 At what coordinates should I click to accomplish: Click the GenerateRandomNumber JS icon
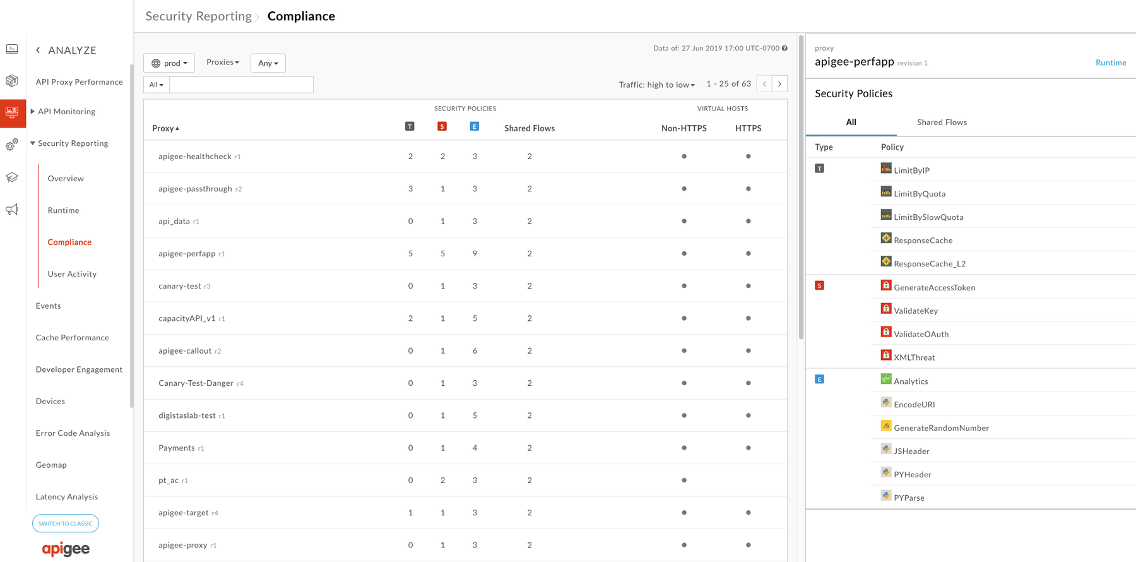[886, 426]
